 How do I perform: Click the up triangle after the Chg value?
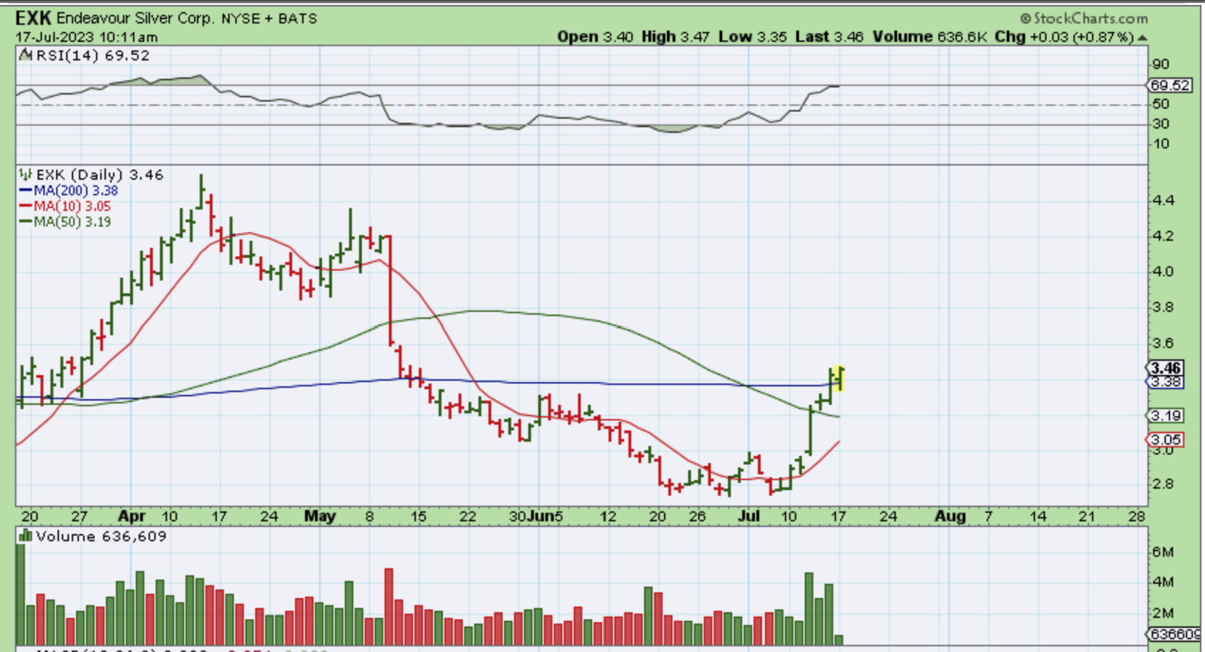tap(1142, 38)
